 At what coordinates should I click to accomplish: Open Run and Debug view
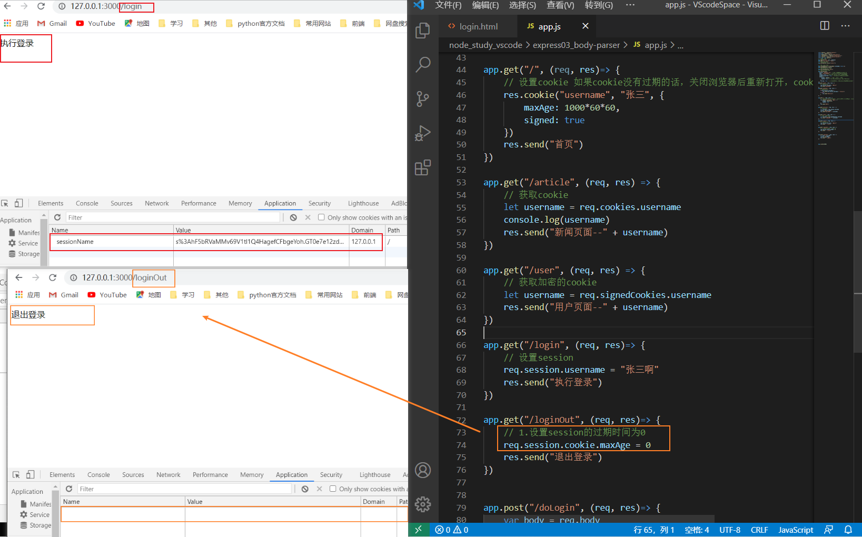423,133
